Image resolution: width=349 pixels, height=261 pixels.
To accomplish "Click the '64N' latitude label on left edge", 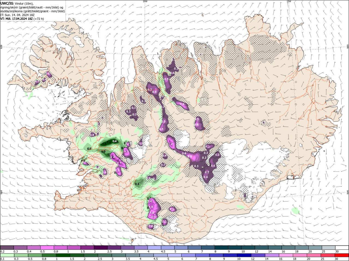I will click(x=1, y=192).
